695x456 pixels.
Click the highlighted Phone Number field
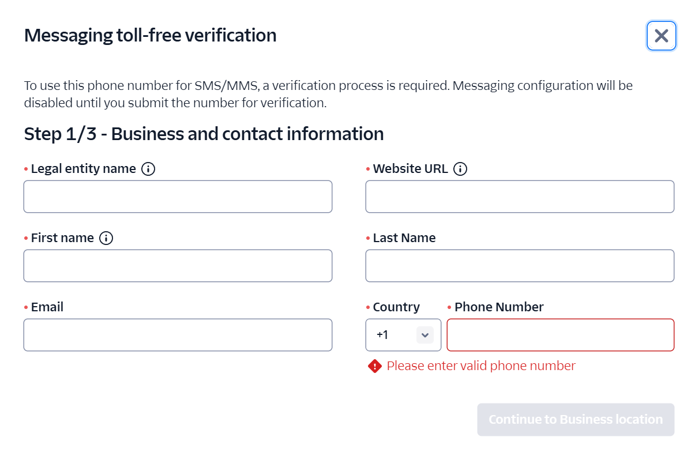[x=560, y=334]
